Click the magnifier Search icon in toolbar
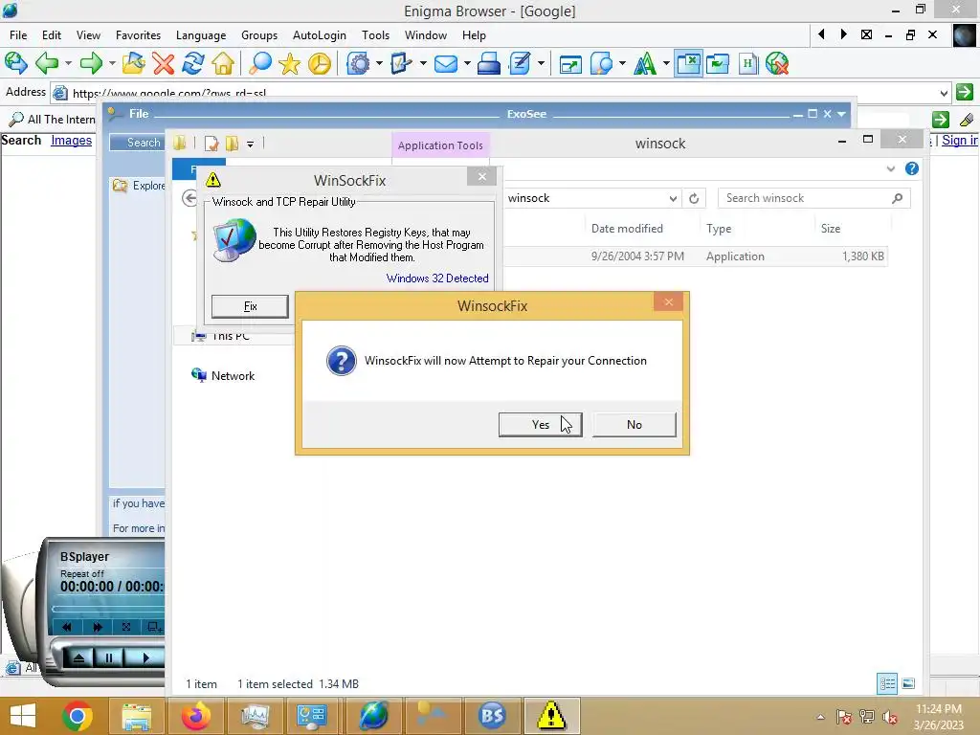 pyautogui.click(x=260, y=63)
